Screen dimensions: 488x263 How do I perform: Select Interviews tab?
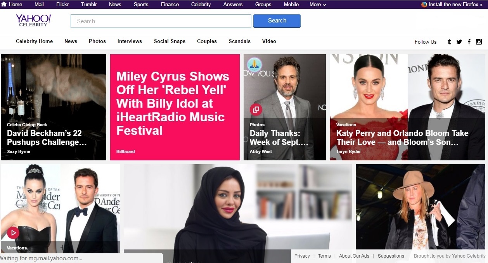click(130, 41)
